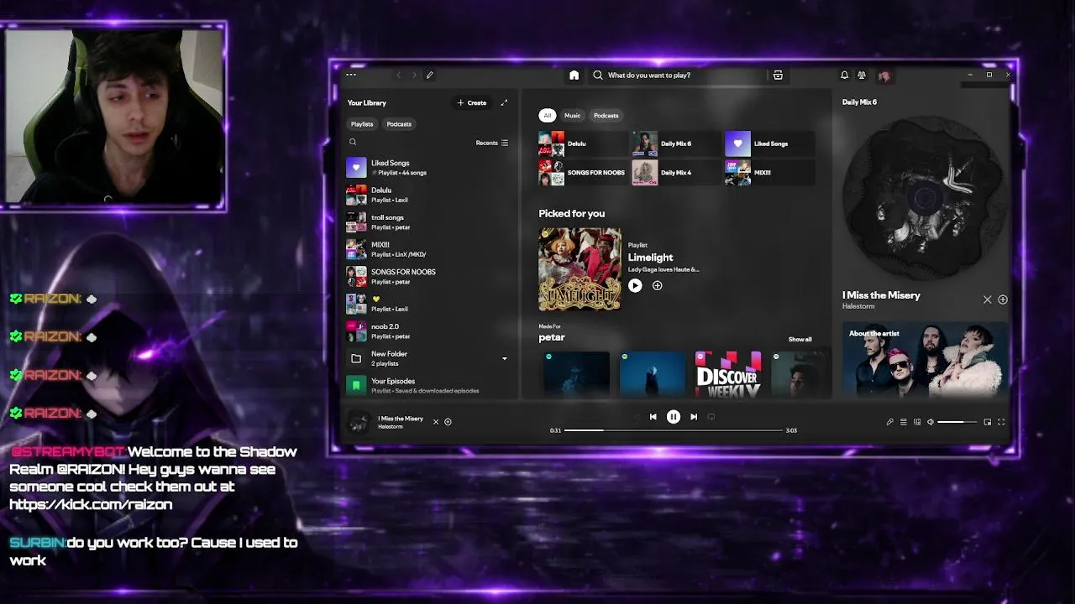
Task: Open the MIX!!! playlist in the library list
Action: (428, 249)
